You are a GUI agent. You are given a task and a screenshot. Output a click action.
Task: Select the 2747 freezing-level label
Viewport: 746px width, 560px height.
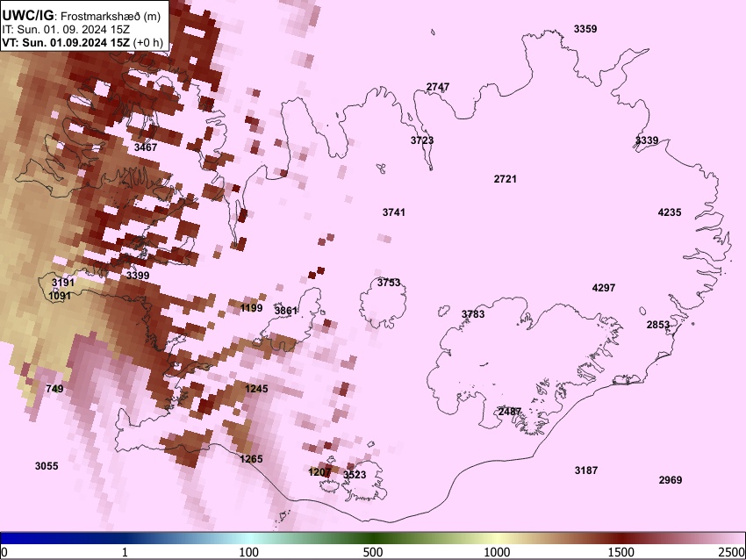coord(438,87)
